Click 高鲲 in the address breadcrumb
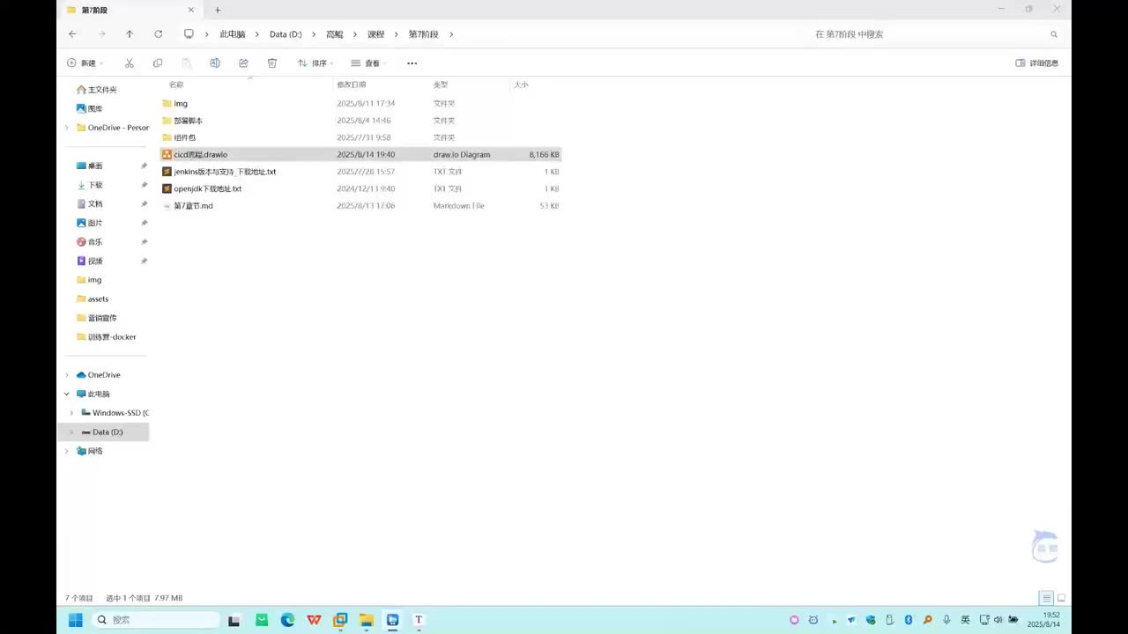 coord(335,34)
